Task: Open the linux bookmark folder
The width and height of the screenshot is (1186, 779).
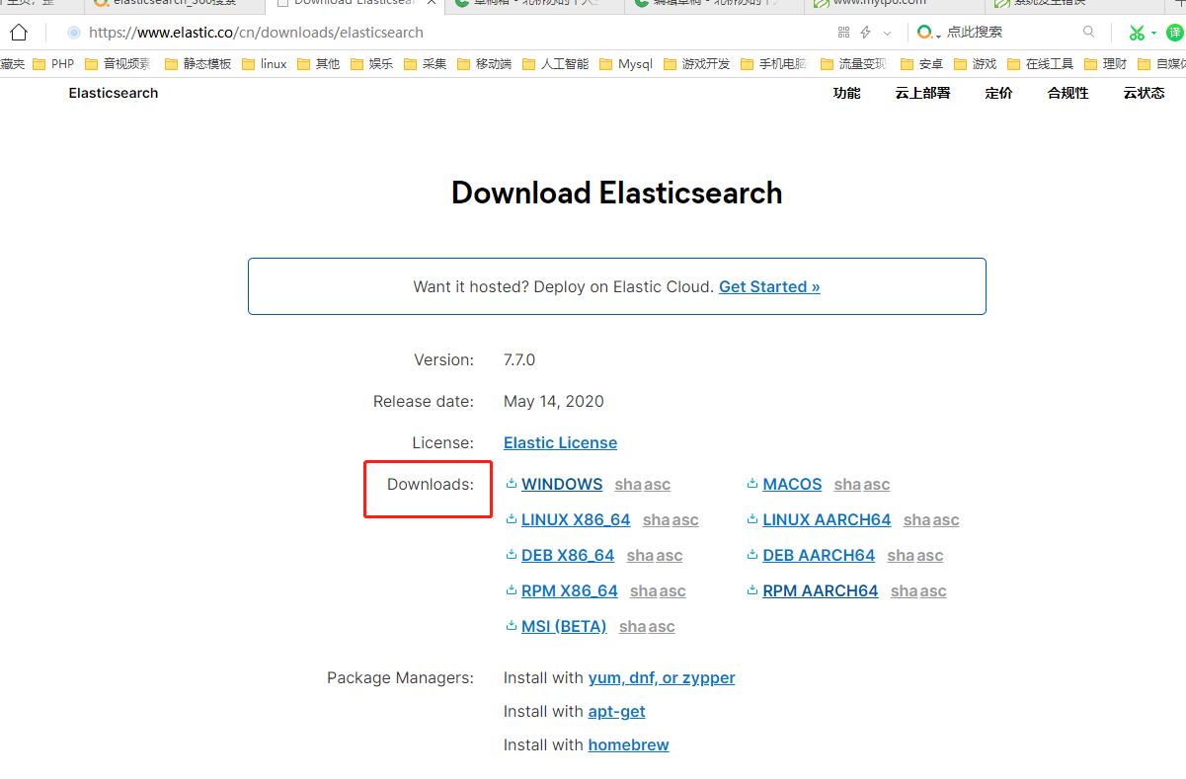Action: pos(264,64)
